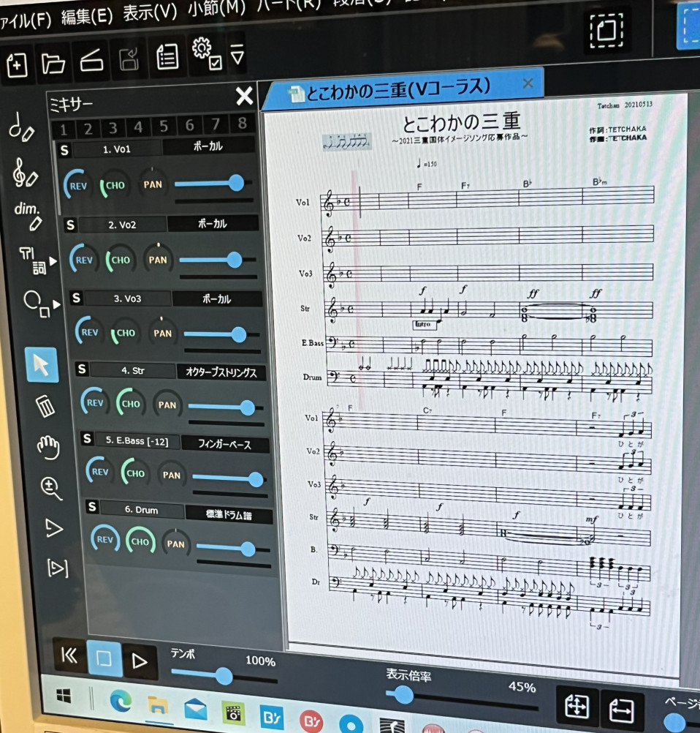Open gear settings with checkmark icon
700x733 pixels.
coord(206,53)
